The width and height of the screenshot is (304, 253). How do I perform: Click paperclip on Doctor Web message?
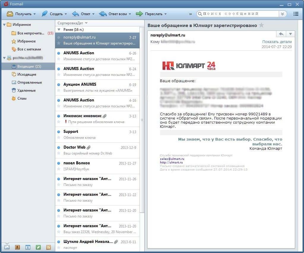click(x=88, y=147)
